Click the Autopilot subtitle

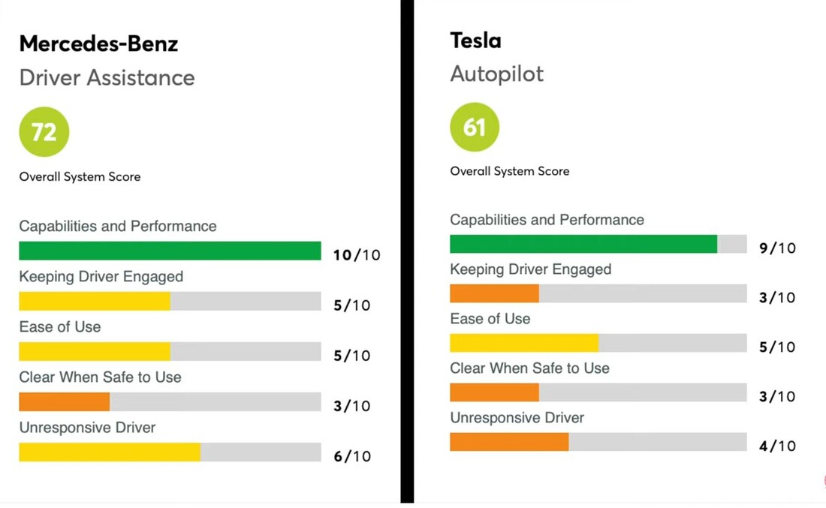pos(497,74)
